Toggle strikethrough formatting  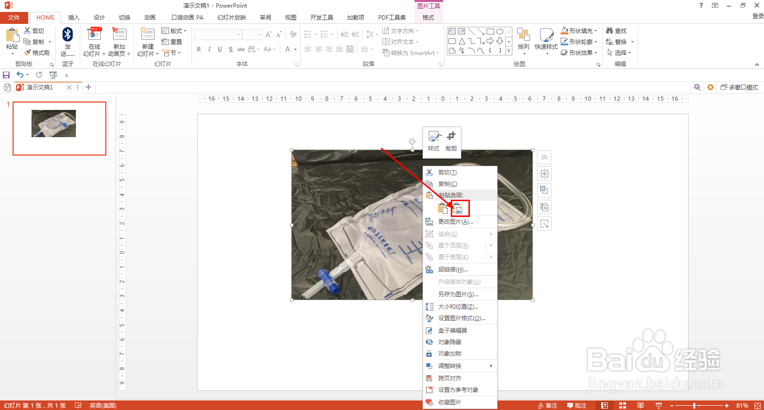click(241, 49)
